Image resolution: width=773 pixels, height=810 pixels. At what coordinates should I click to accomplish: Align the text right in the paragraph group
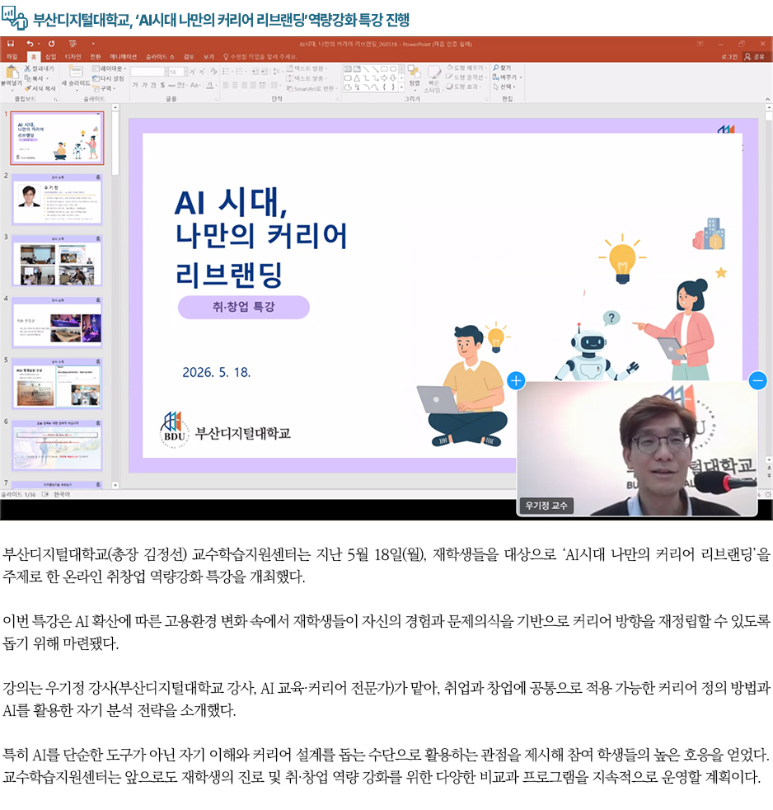pyautogui.click(x=244, y=85)
